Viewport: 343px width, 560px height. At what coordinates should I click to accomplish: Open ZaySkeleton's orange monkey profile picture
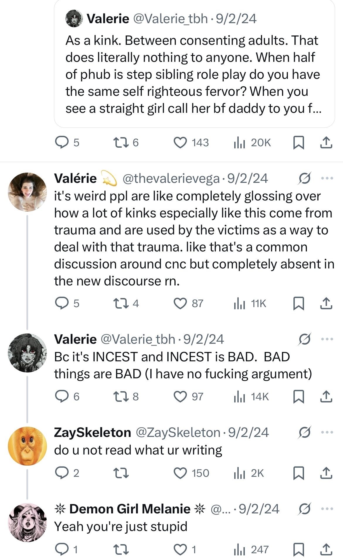27,446
